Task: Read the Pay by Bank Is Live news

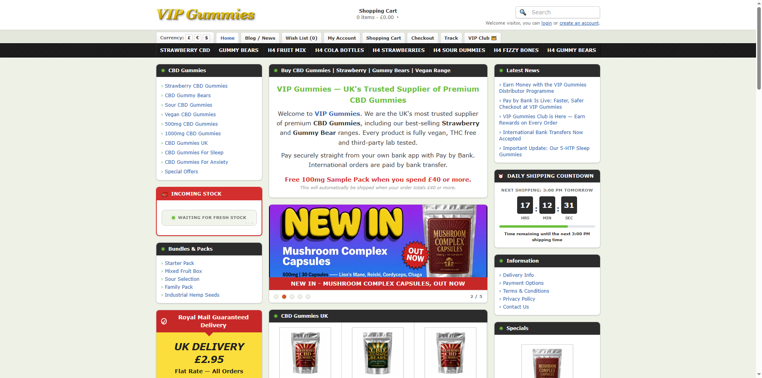Action: [541, 104]
